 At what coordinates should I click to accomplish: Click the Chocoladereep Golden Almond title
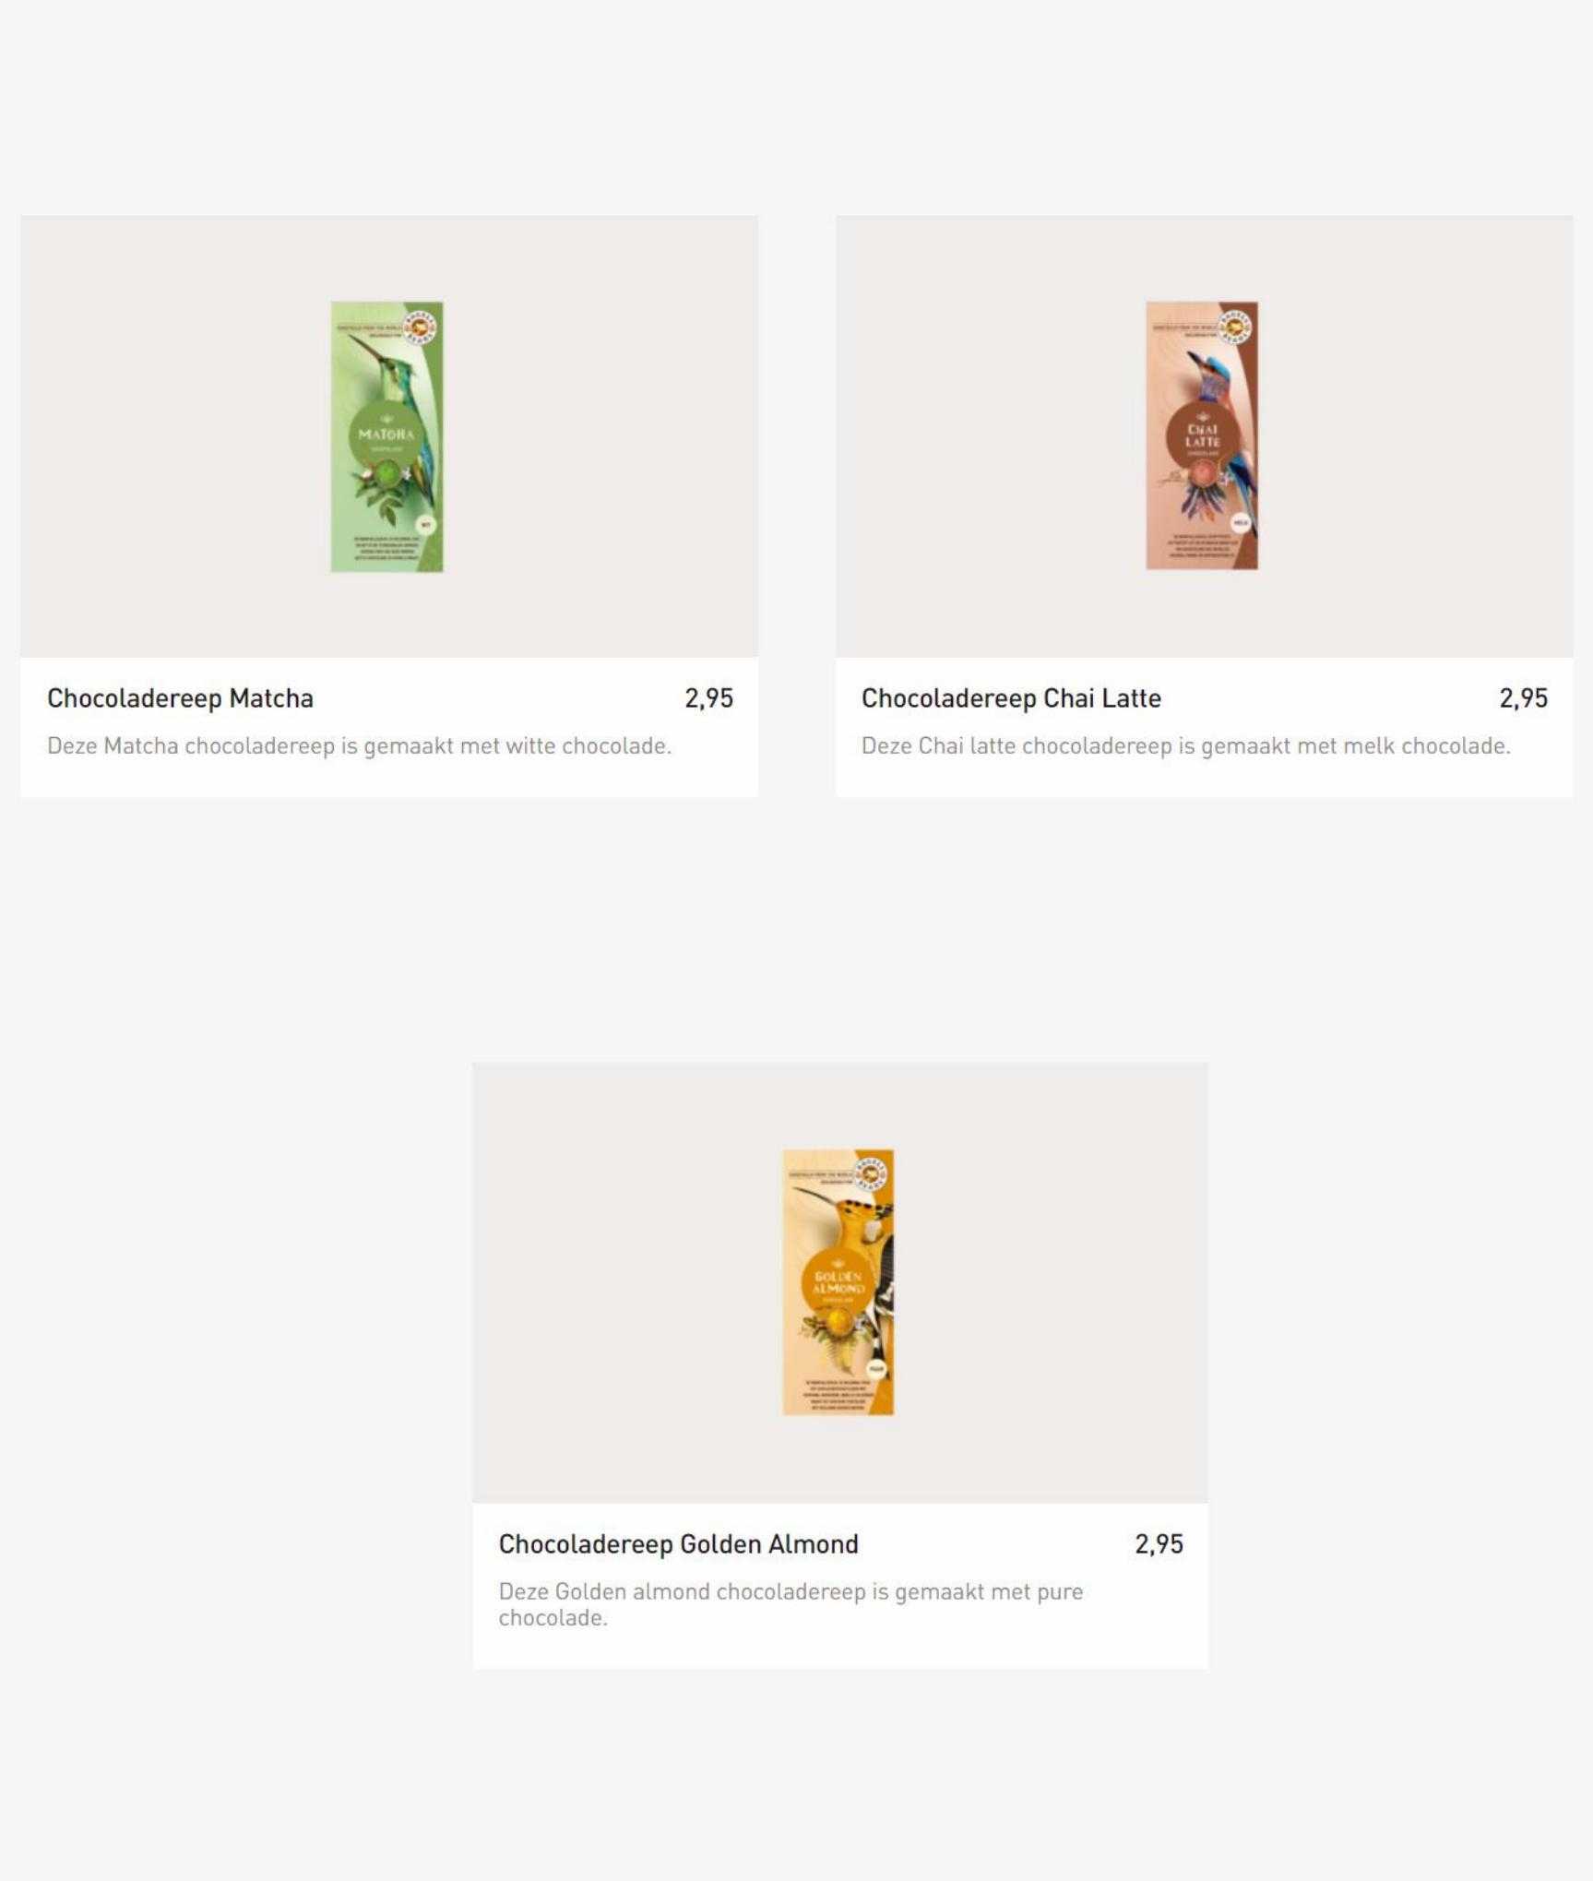click(x=679, y=1544)
